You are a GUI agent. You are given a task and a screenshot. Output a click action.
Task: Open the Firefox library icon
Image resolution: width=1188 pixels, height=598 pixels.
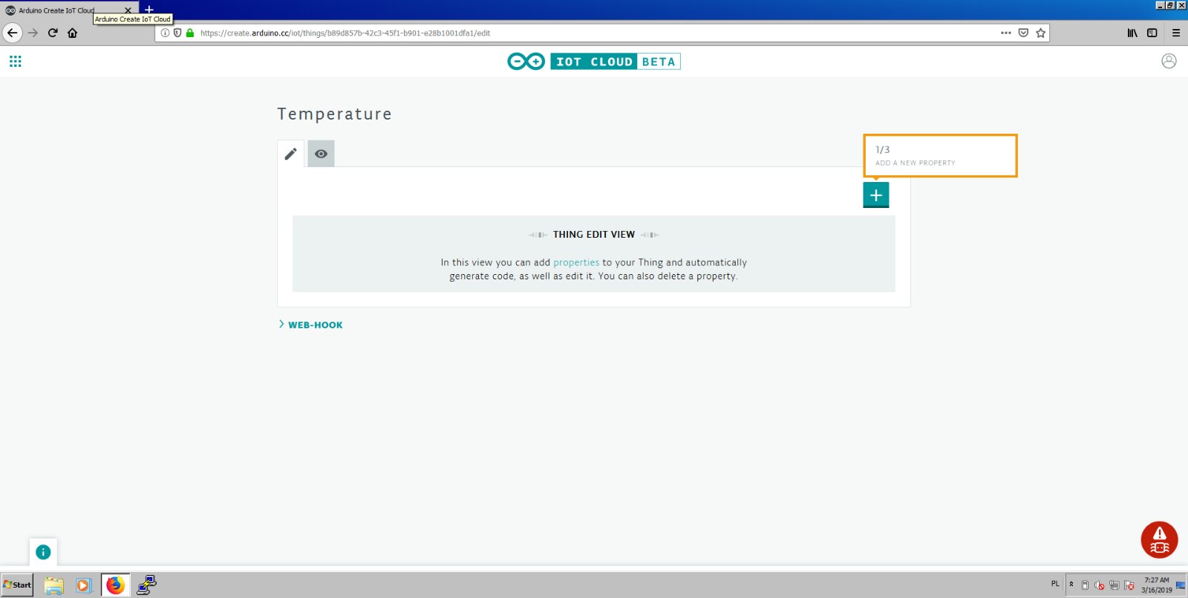1132,33
